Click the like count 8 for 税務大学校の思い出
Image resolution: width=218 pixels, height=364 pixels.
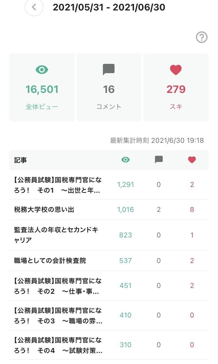pos(192,210)
